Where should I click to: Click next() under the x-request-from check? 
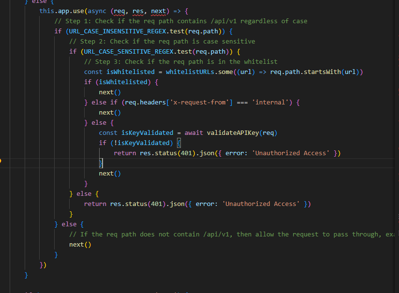tap(110, 113)
